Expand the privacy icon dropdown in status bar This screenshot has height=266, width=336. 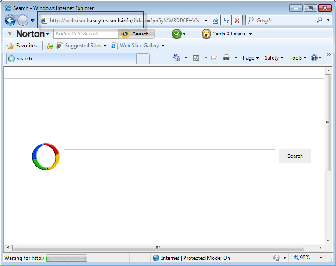pos(284,258)
